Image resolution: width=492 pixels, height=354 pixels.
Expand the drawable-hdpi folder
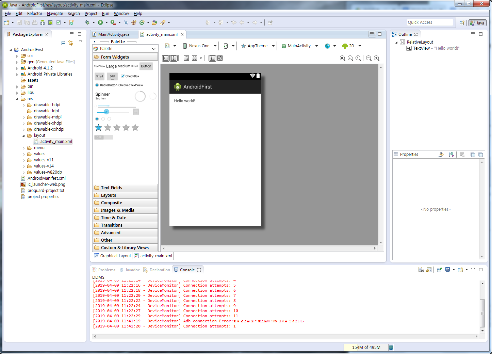(x=24, y=105)
